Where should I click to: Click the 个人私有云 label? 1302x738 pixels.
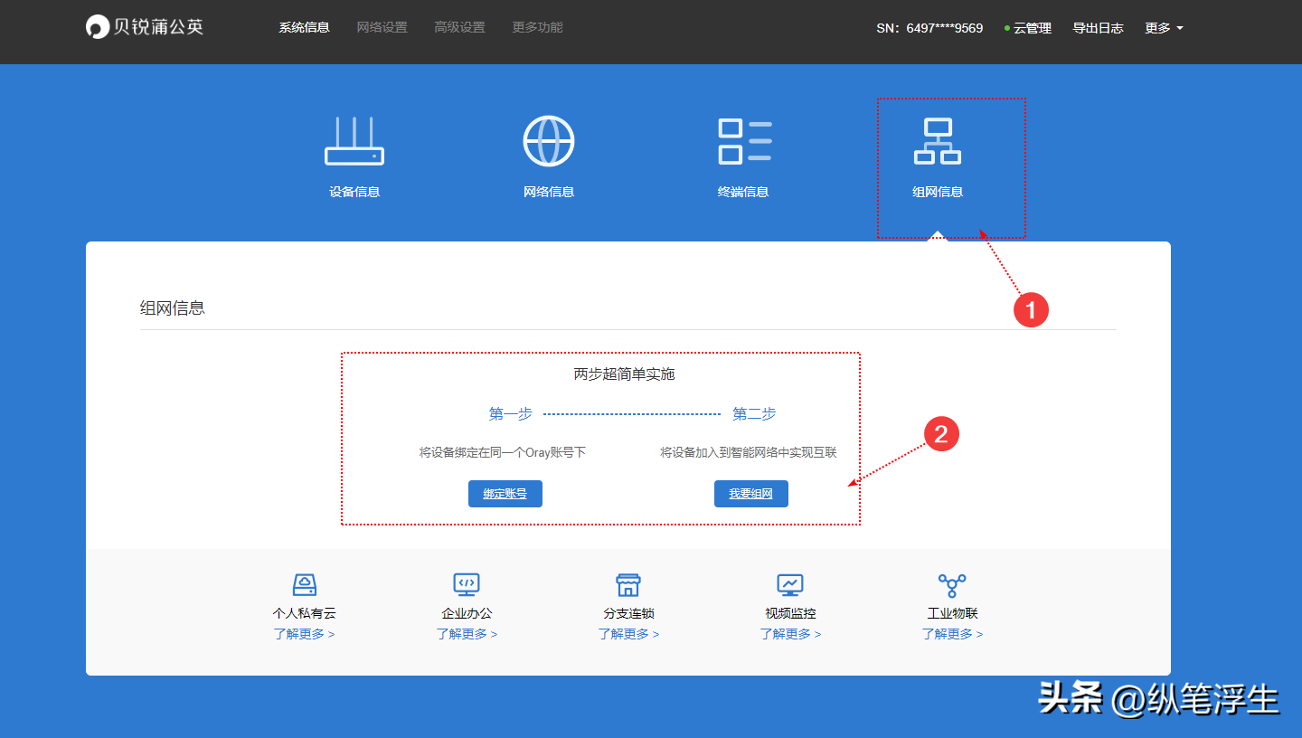[x=305, y=613]
